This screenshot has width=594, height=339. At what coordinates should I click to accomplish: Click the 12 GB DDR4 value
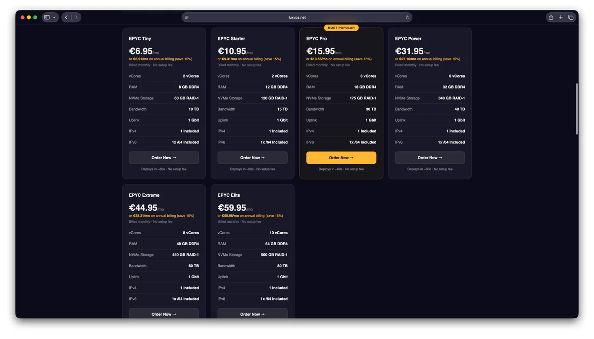[276, 87]
